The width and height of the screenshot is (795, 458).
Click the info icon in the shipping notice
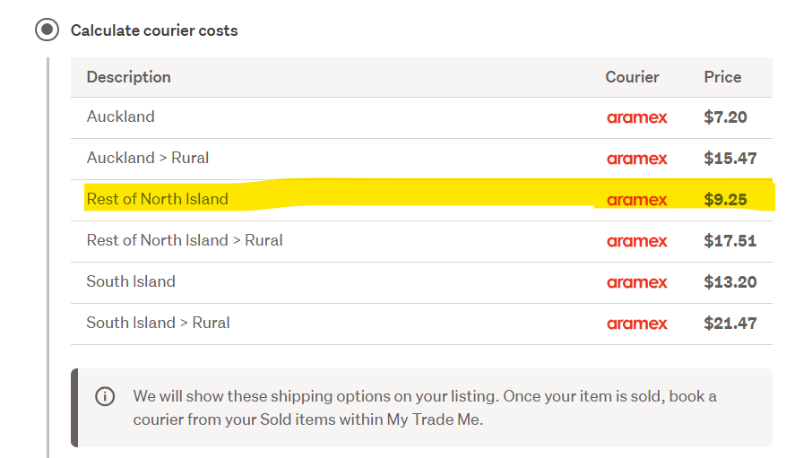(105, 396)
